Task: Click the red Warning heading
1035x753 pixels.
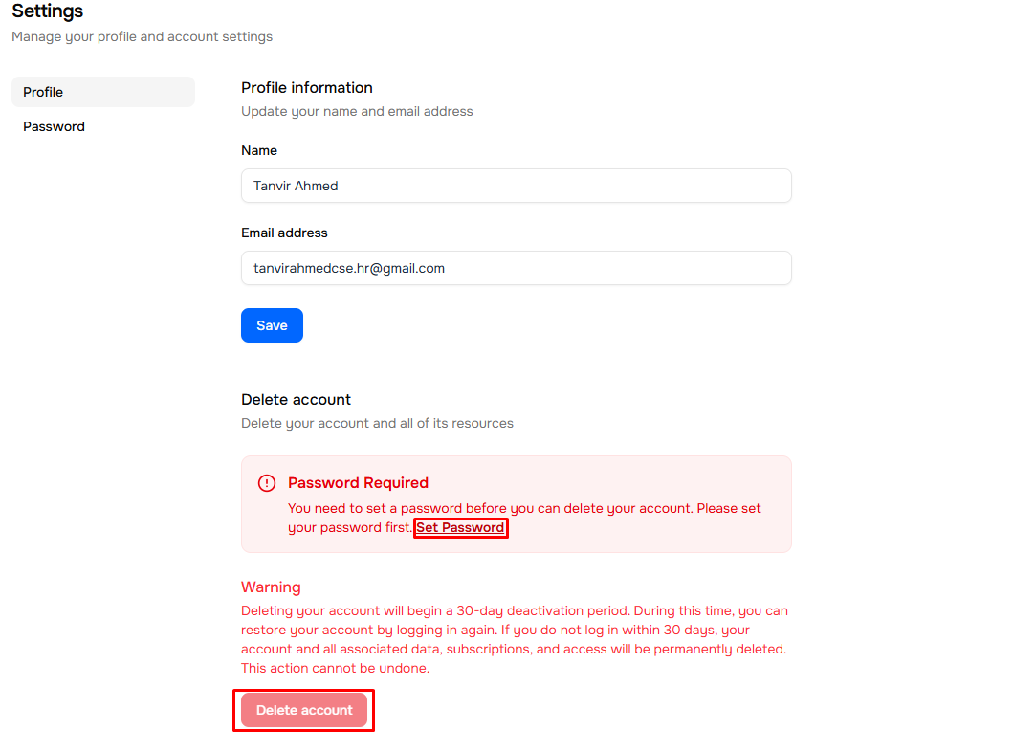Action: [x=271, y=587]
